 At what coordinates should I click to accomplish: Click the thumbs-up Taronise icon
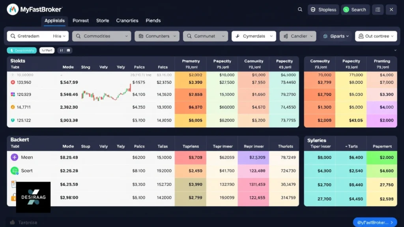tap(12, 222)
